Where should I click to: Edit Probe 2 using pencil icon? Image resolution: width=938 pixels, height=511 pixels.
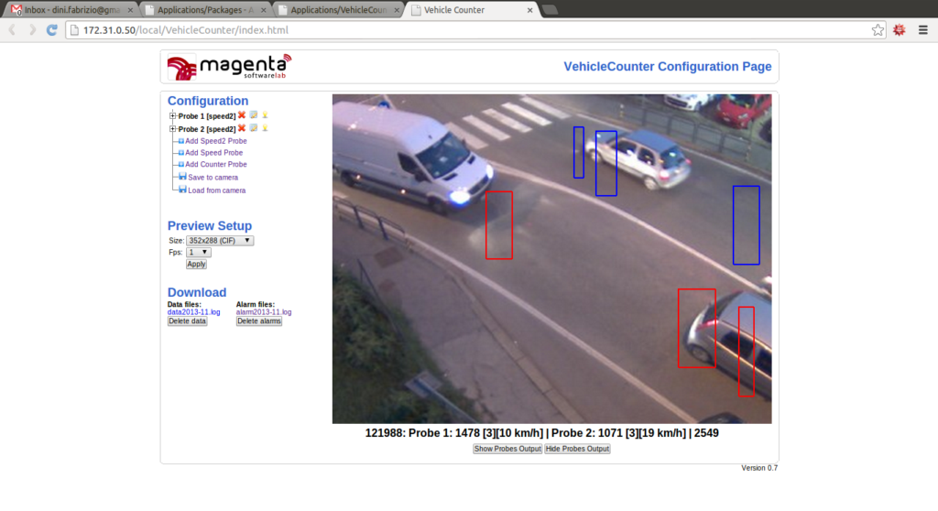coord(254,128)
